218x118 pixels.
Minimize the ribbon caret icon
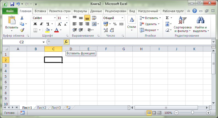tap(189, 11)
